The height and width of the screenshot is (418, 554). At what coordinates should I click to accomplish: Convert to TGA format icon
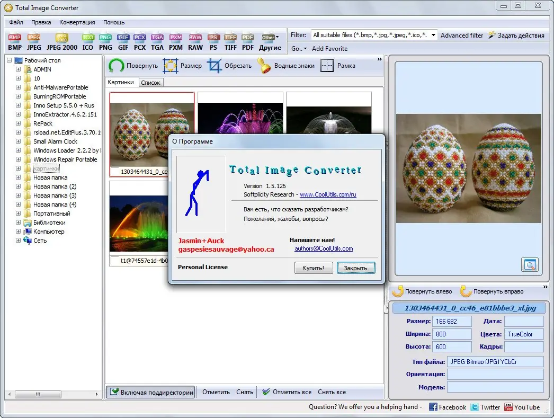[x=157, y=42]
